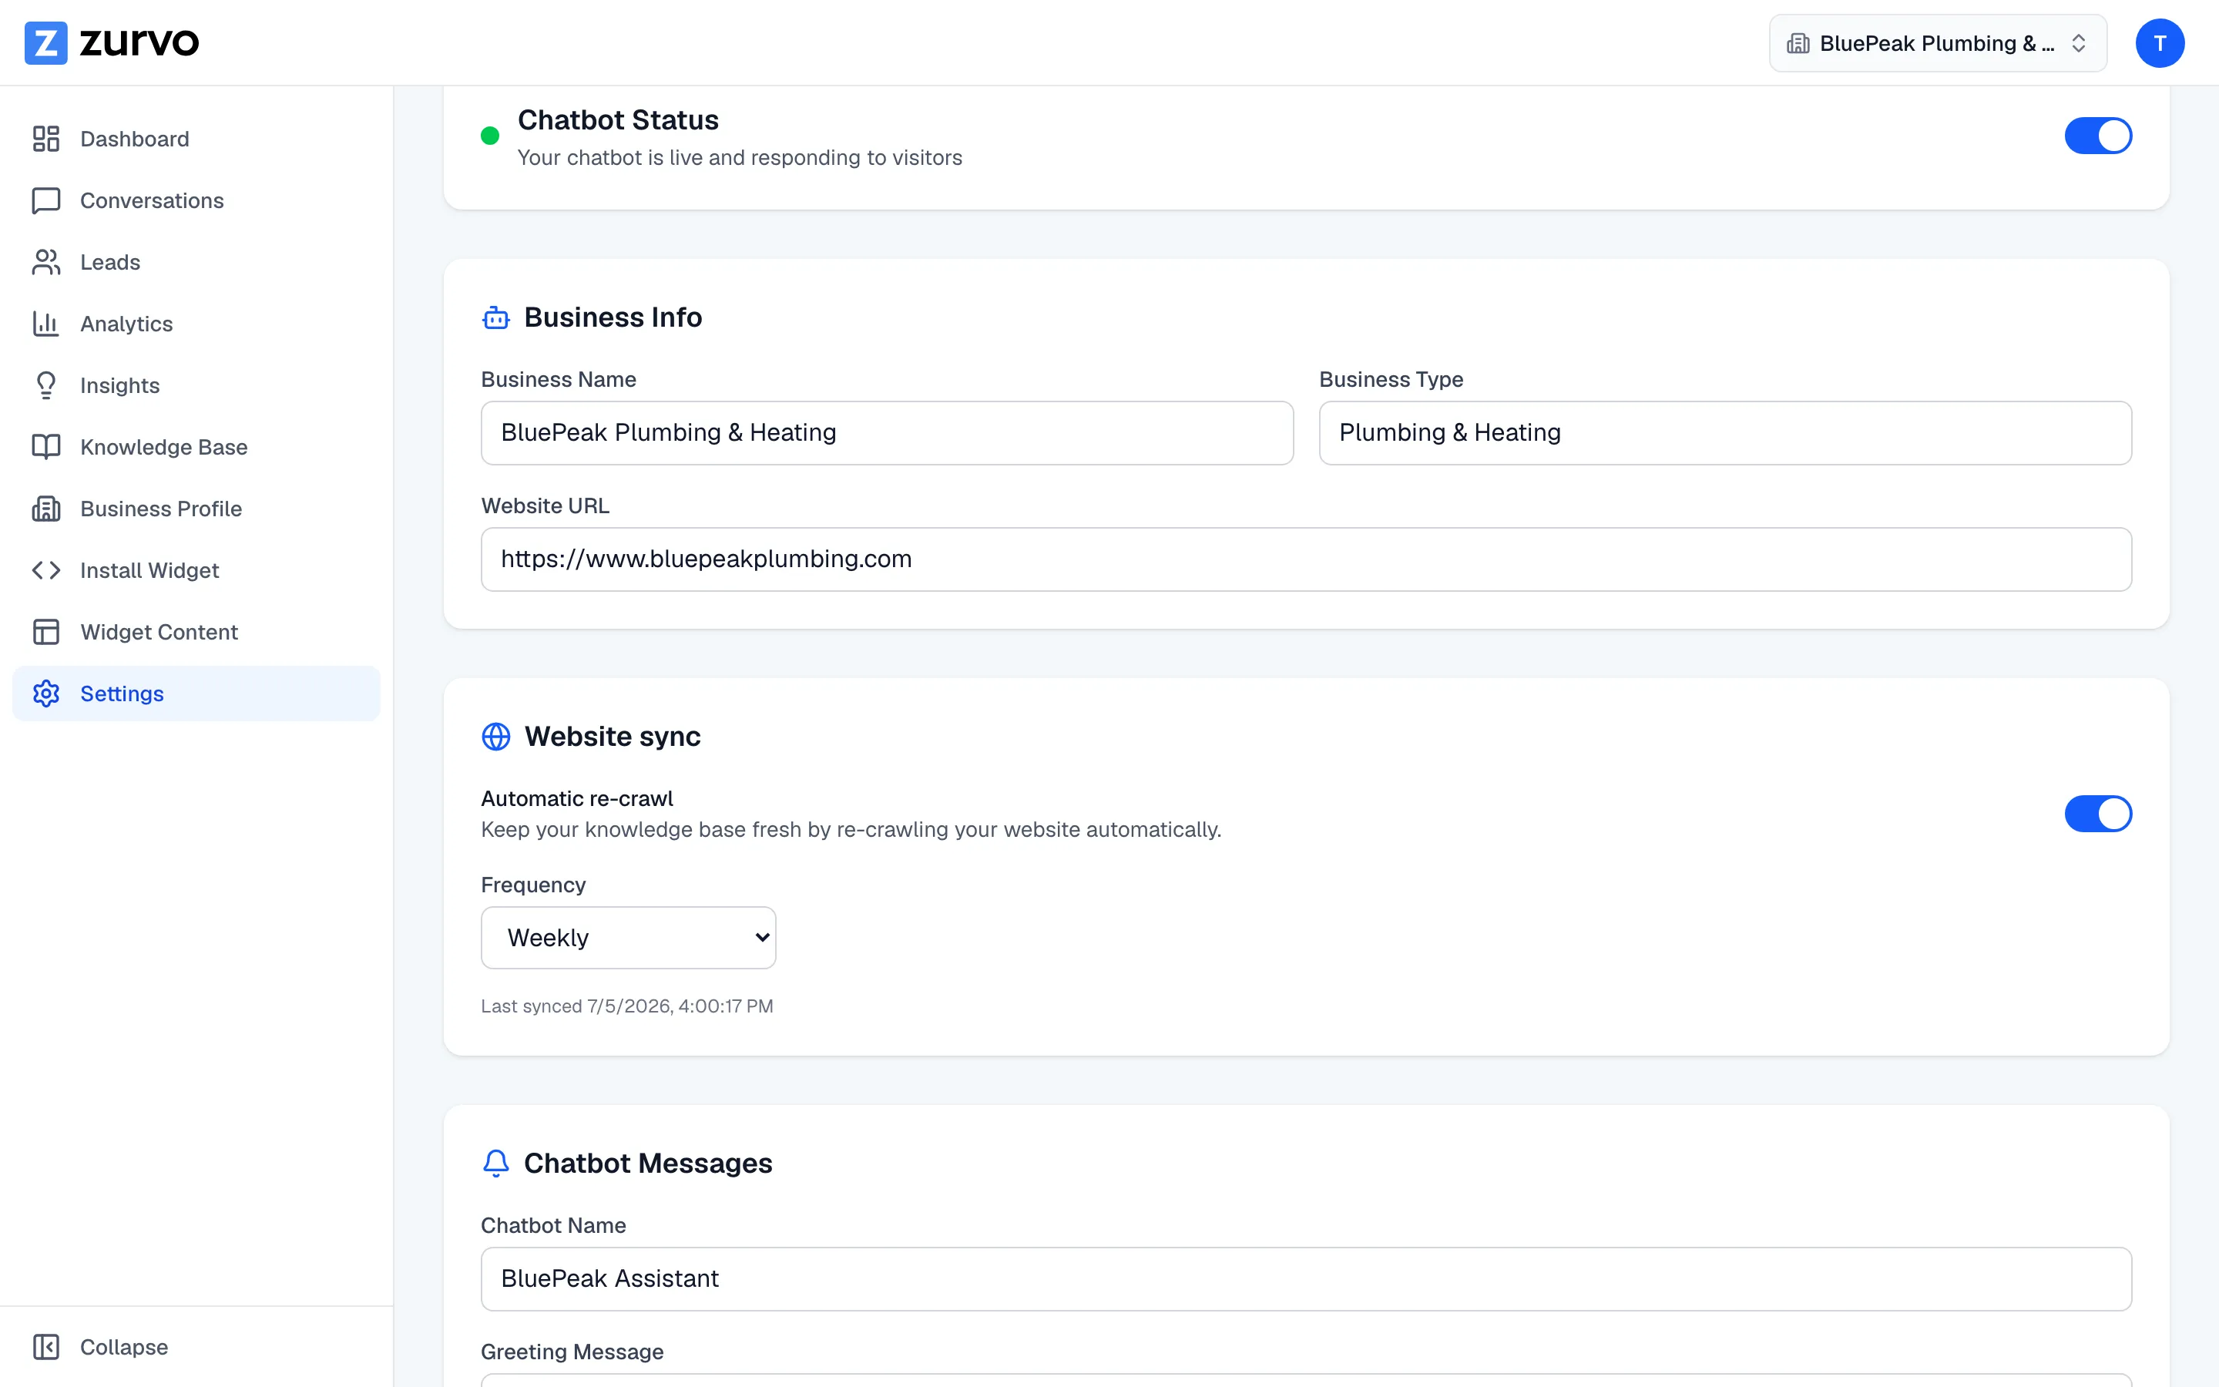
Task: Click the Widget Content layout icon
Action: tap(46, 631)
